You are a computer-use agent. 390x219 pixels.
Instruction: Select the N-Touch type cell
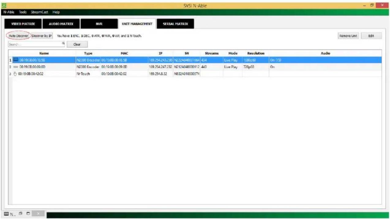coord(88,74)
